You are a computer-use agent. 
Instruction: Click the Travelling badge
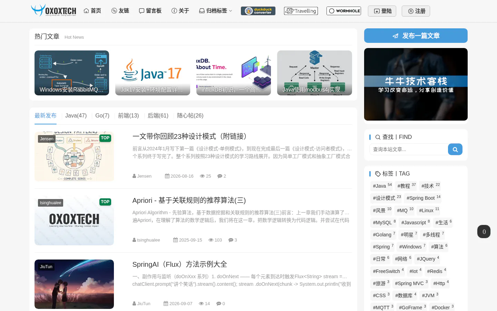click(301, 11)
